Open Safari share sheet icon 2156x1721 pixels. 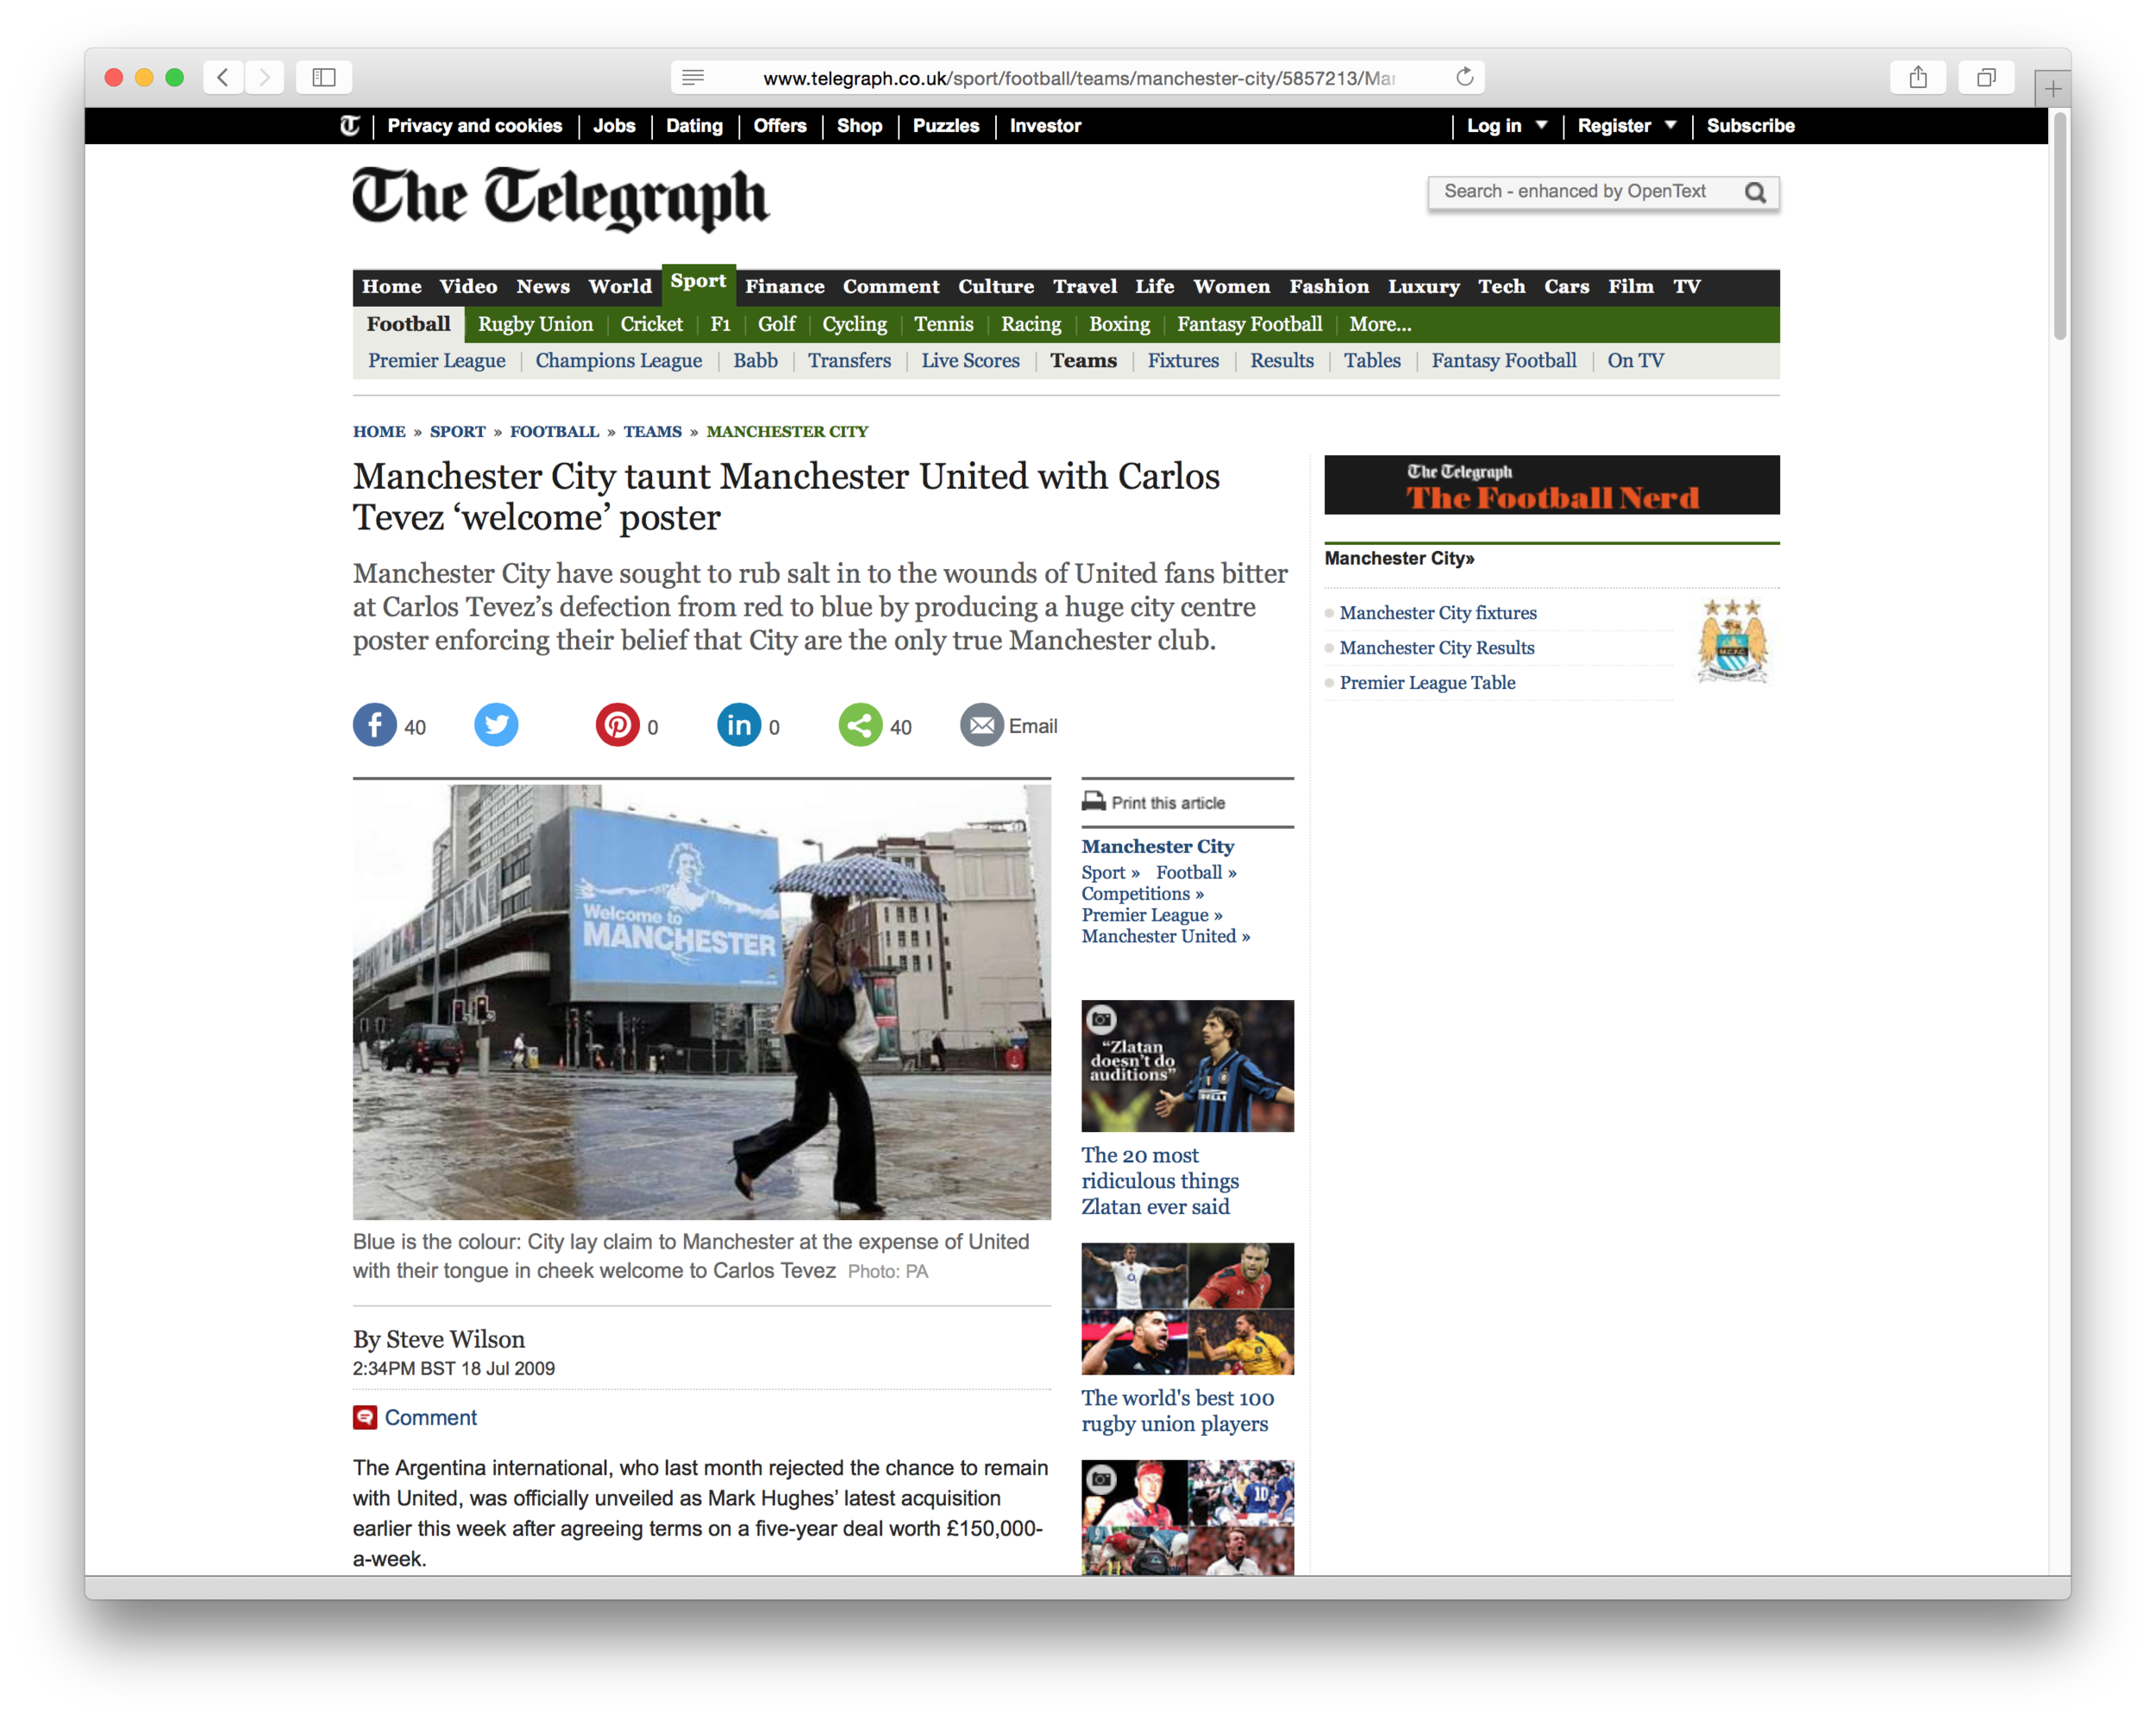[x=1917, y=78]
